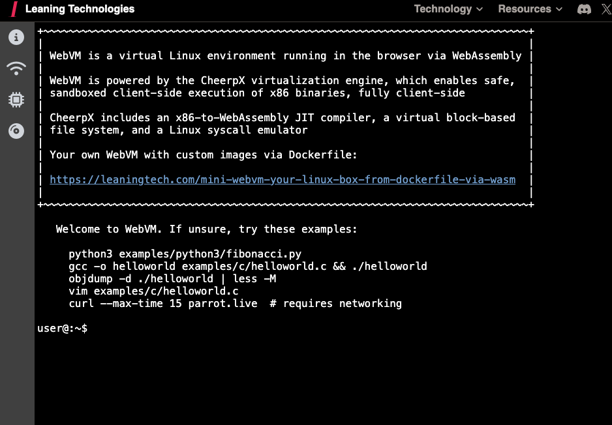Click the Leaning Technologies brand name
Screen dimensions: 612x425
click(x=80, y=9)
